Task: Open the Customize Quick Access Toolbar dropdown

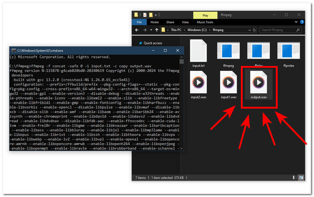Action: tap(156, 15)
